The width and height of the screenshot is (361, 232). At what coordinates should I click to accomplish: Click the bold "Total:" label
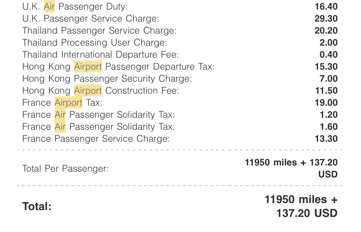point(37,206)
